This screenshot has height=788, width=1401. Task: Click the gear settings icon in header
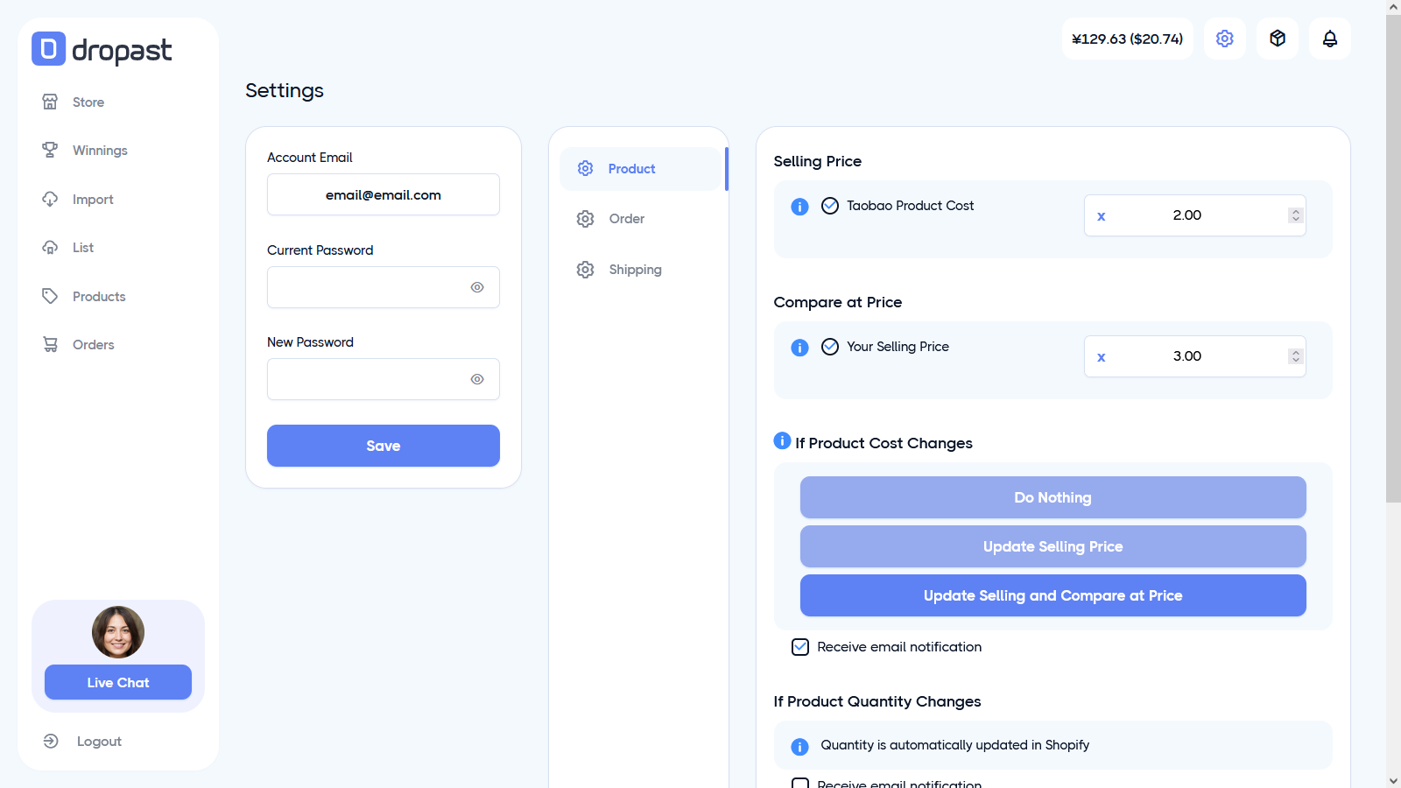[x=1224, y=39]
